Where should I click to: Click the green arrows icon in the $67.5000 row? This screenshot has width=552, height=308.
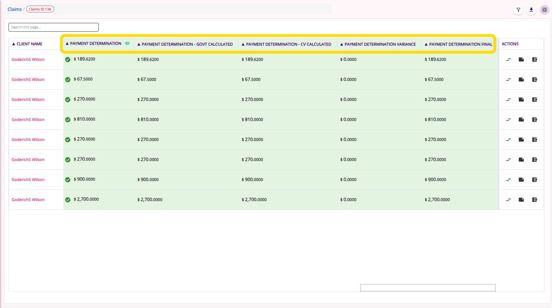pos(508,80)
